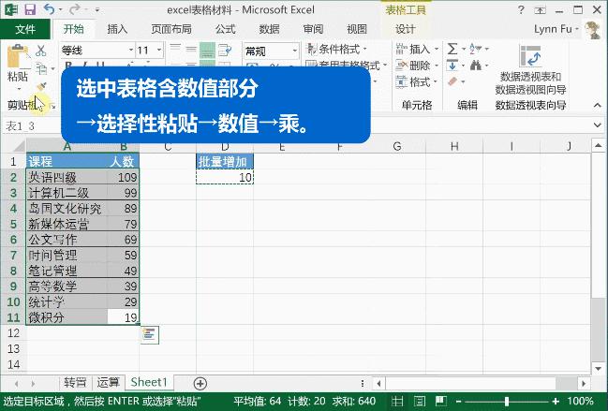Click the Paste Options smart tag icon

tap(149, 334)
